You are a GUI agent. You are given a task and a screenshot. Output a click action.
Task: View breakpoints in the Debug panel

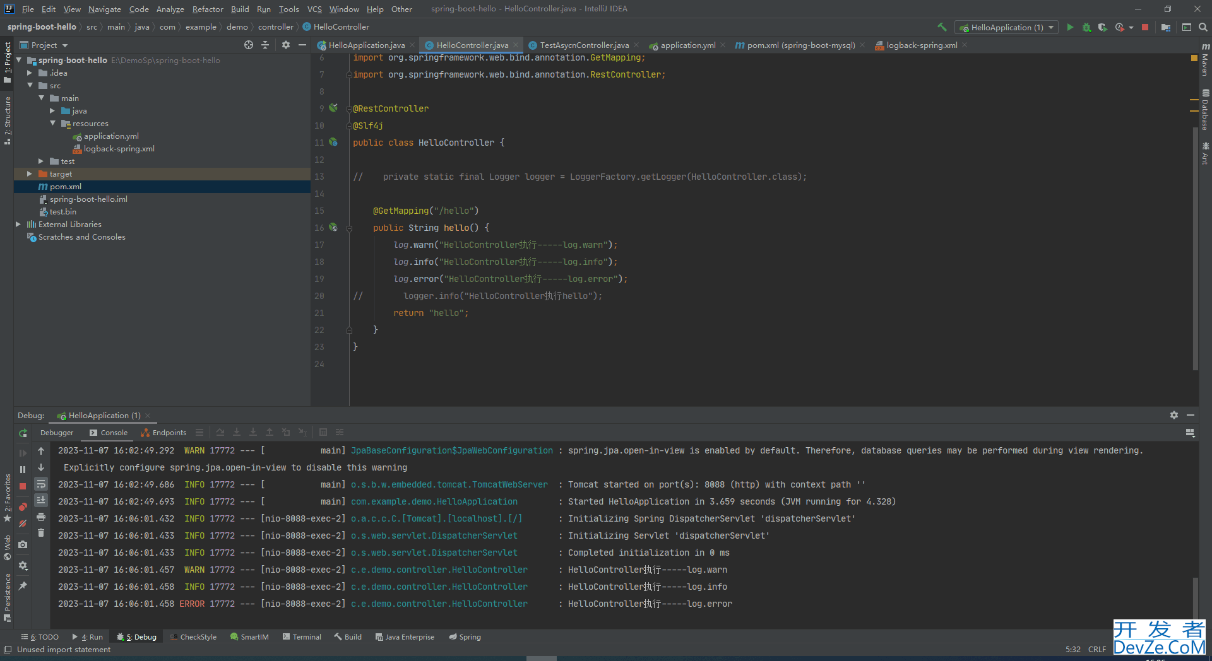[x=23, y=506]
